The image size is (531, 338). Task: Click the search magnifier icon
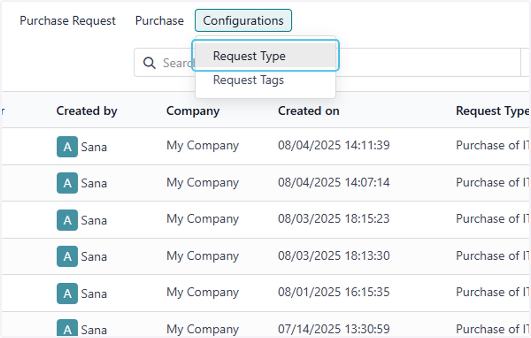coord(150,63)
